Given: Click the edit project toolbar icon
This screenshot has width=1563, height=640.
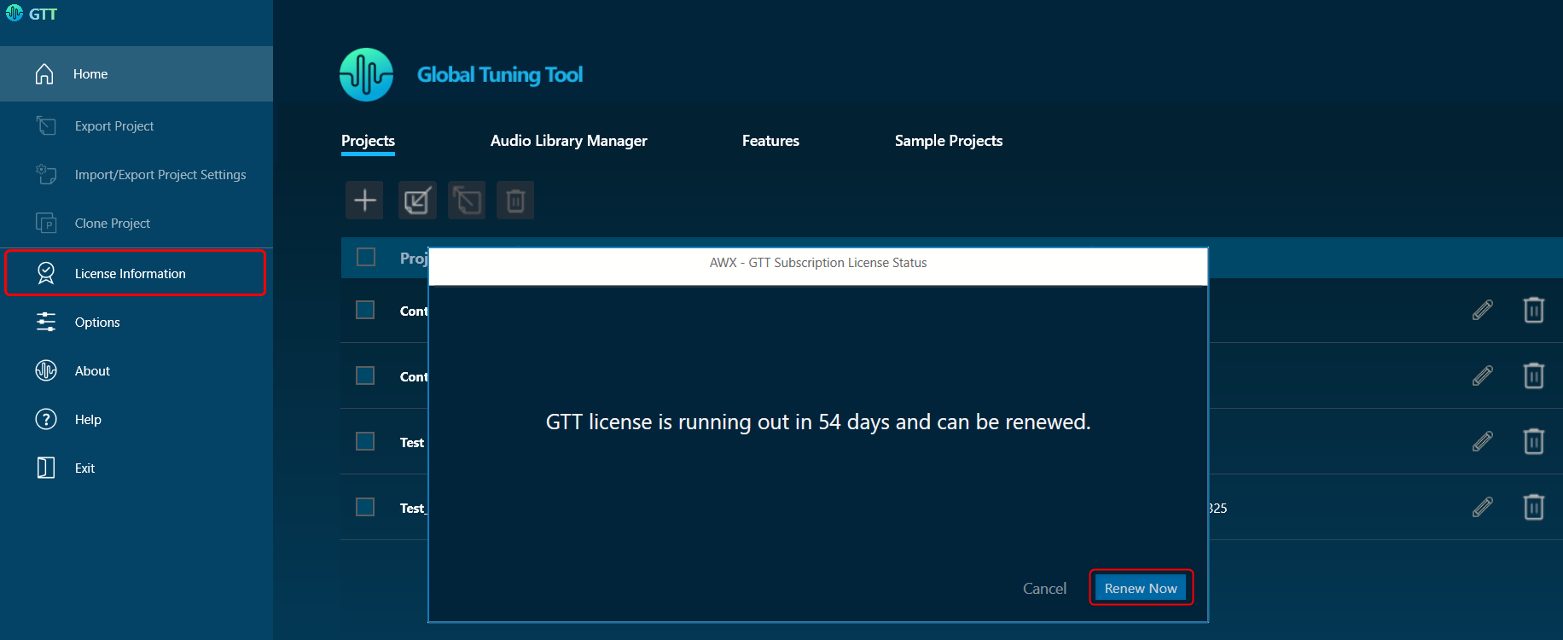Looking at the screenshot, I should pyautogui.click(x=417, y=201).
